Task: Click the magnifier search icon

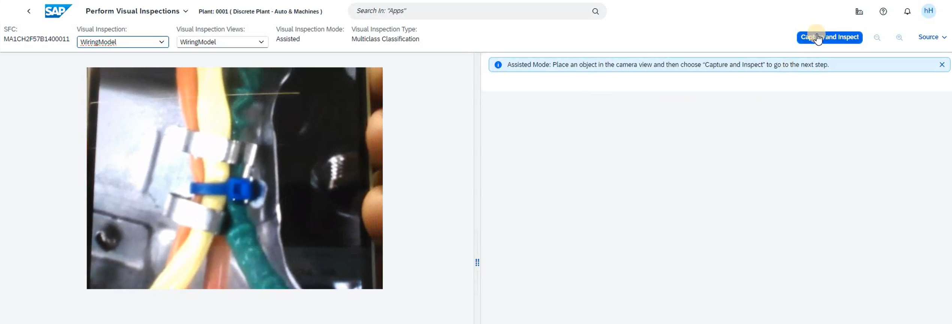Action: tap(595, 11)
